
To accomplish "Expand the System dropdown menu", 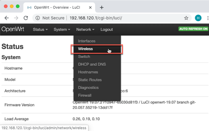I will pos(62,30).
